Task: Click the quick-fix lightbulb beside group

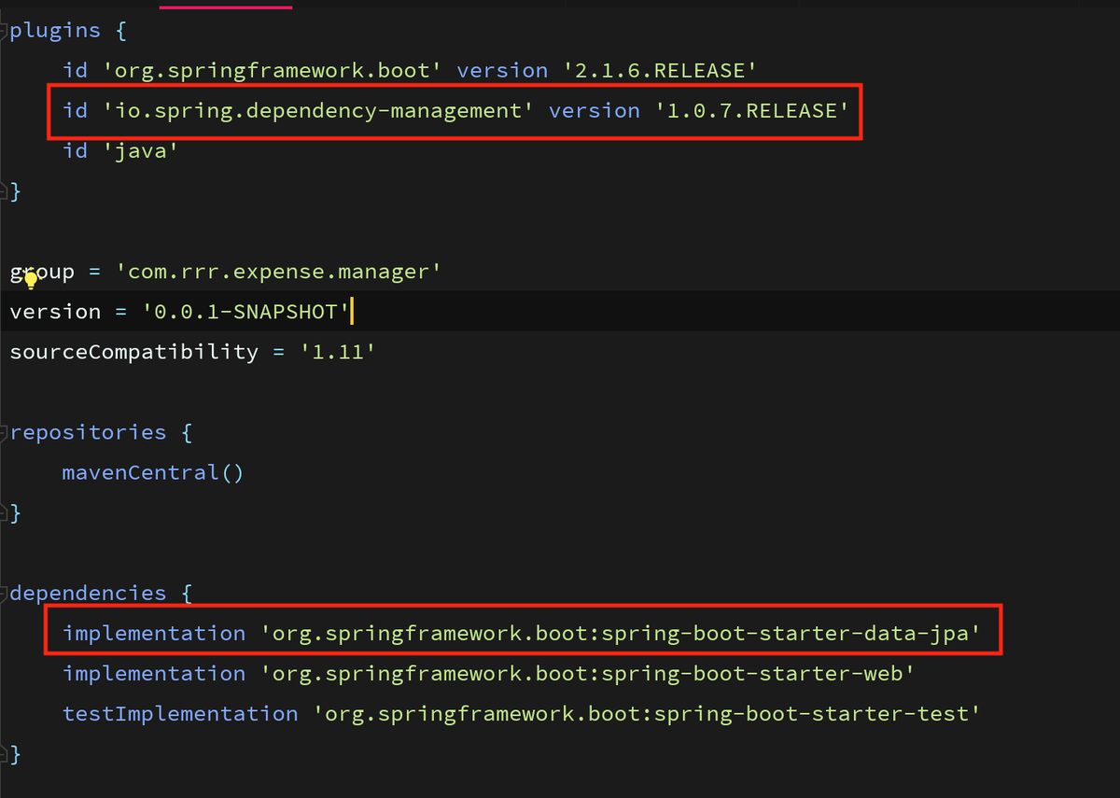Action: pos(31,279)
